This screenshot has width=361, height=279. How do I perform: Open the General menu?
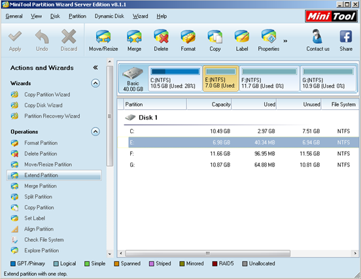(x=14, y=16)
